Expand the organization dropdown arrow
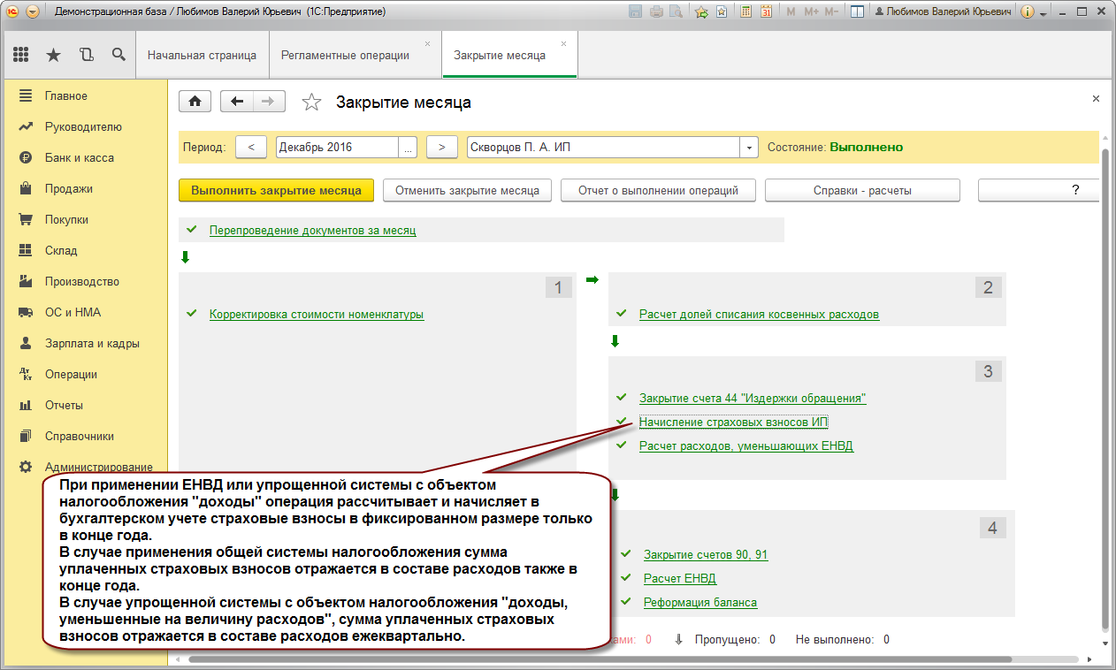The image size is (1116, 670). click(750, 148)
